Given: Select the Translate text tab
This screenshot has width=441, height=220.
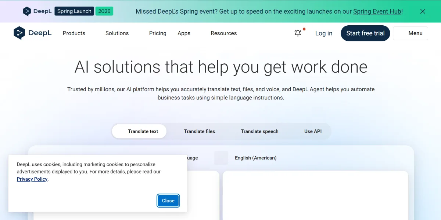Looking at the screenshot, I should click(139, 131).
